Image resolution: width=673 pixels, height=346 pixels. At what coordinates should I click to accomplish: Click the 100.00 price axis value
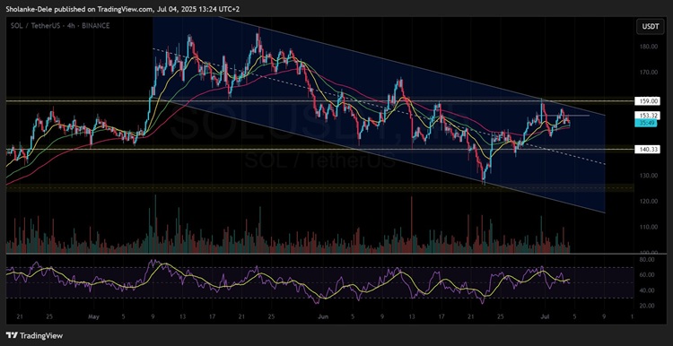coord(648,252)
